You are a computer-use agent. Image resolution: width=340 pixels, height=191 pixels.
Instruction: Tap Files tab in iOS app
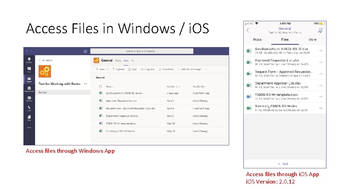(x=285, y=40)
